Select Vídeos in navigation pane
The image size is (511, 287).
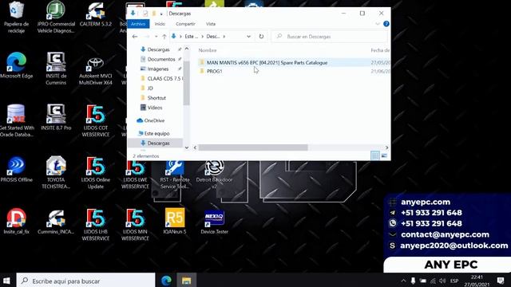[154, 108]
